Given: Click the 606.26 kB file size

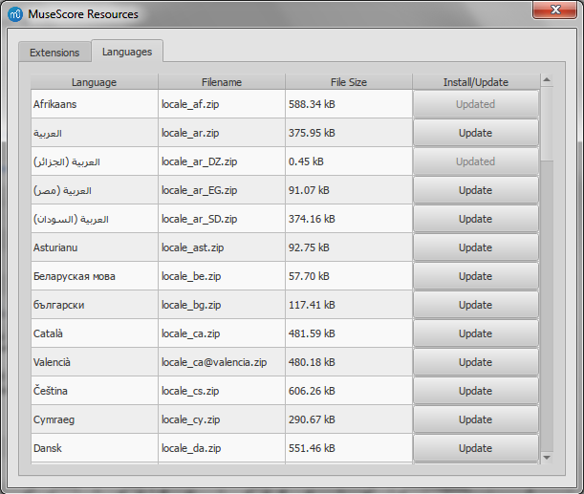Looking at the screenshot, I should (312, 391).
